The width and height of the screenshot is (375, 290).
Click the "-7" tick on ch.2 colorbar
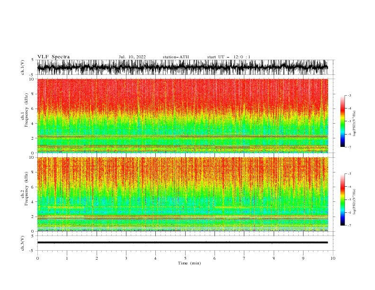coord(349,225)
